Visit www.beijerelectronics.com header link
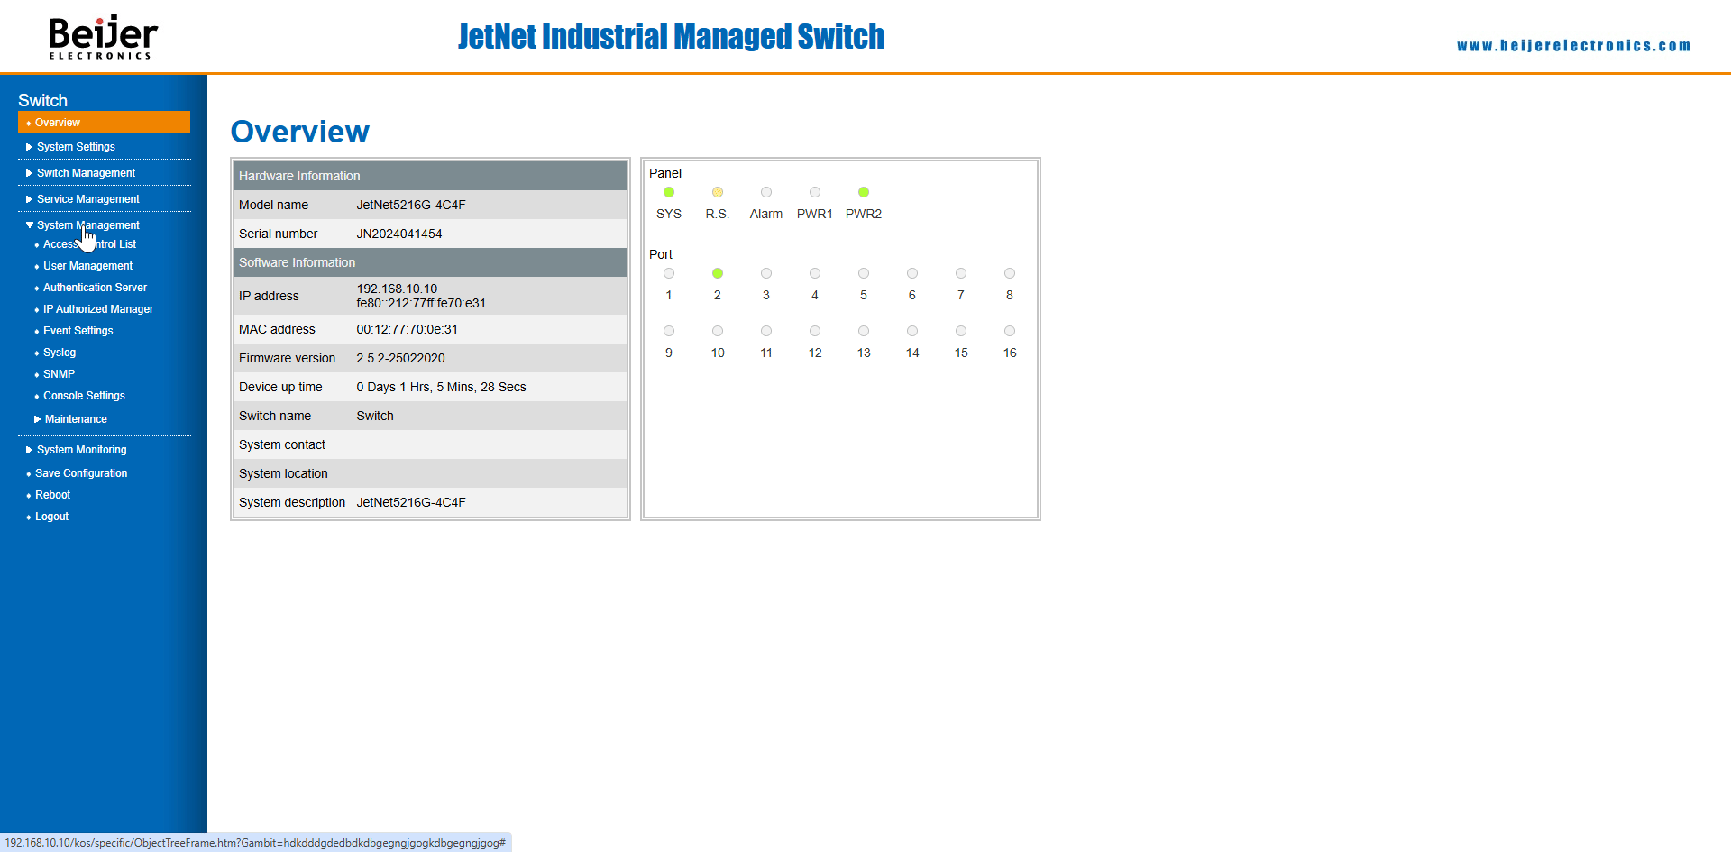This screenshot has height=852, width=1731. point(1573,46)
